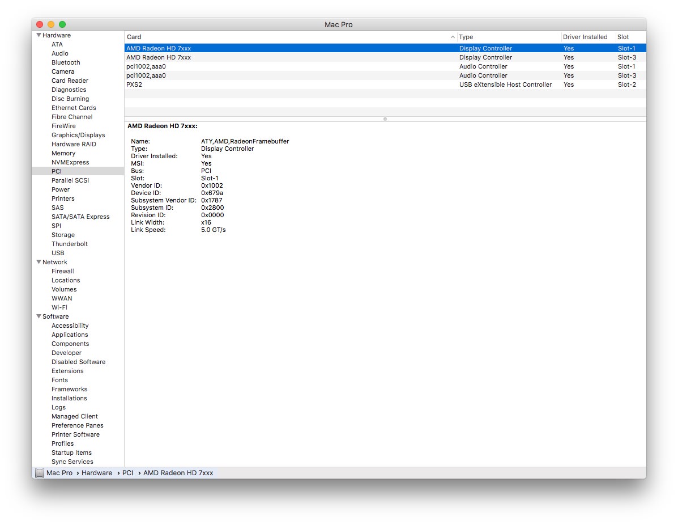Select Fibre Channel in the sidebar
Screen dimensions: 678x524
pyautogui.click(x=72, y=117)
